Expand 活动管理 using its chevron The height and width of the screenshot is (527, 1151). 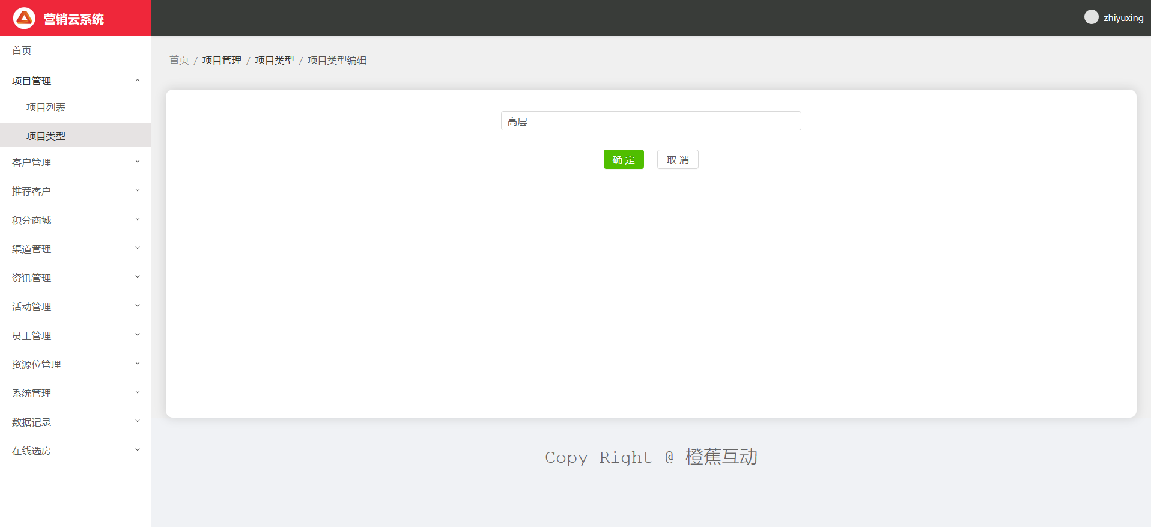click(x=138, y=306)
